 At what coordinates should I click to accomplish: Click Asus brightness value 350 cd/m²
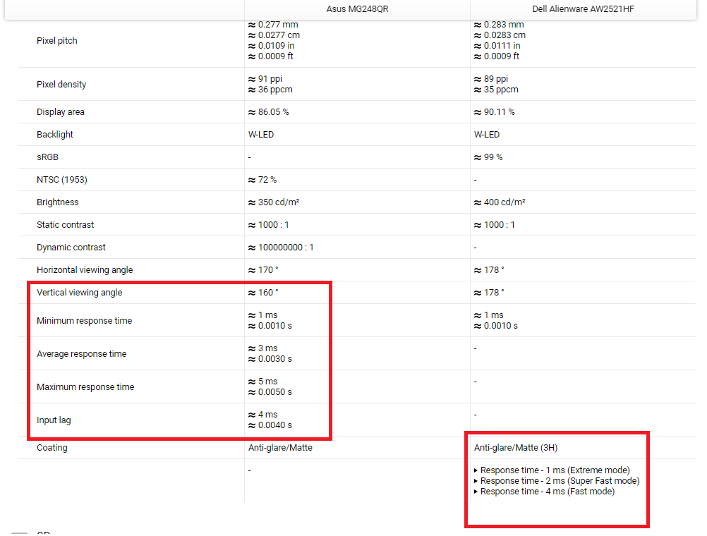click(274, 202)
